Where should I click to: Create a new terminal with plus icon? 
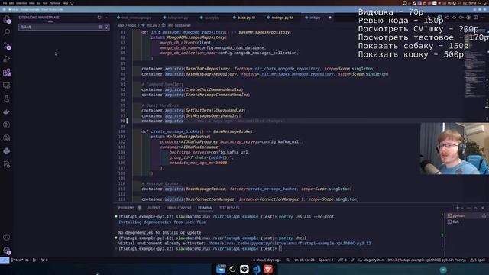pos(458,208)
